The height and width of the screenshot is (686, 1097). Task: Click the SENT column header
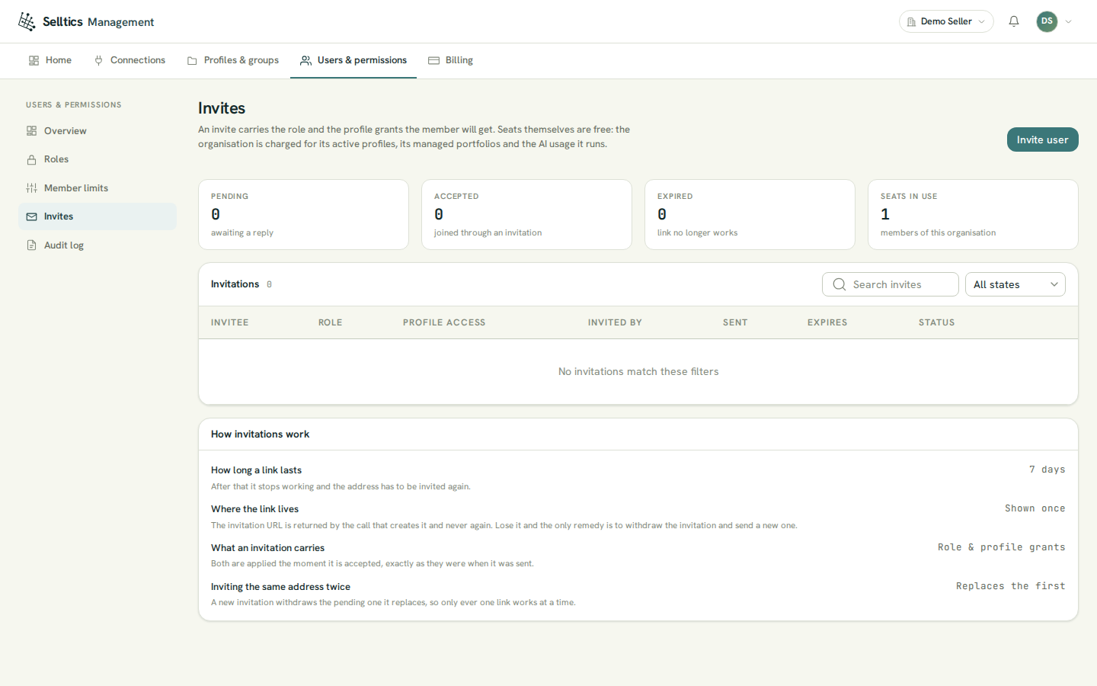[x=735, y=322]
